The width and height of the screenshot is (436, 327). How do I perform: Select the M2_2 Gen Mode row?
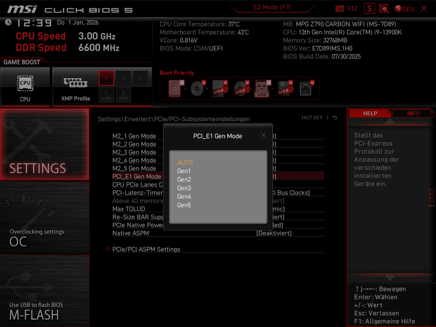click(x=218, y=144)
